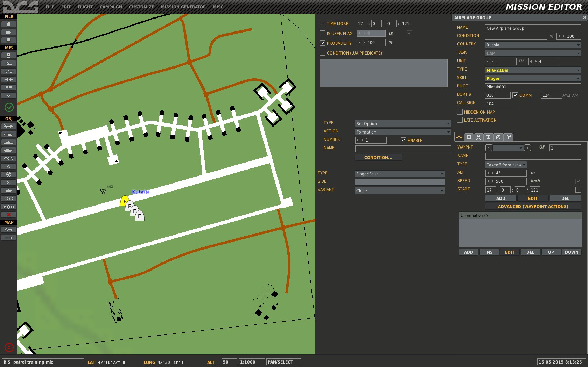
Task: Open the signpost icon in MIS section
Action: tap(9, 87)
